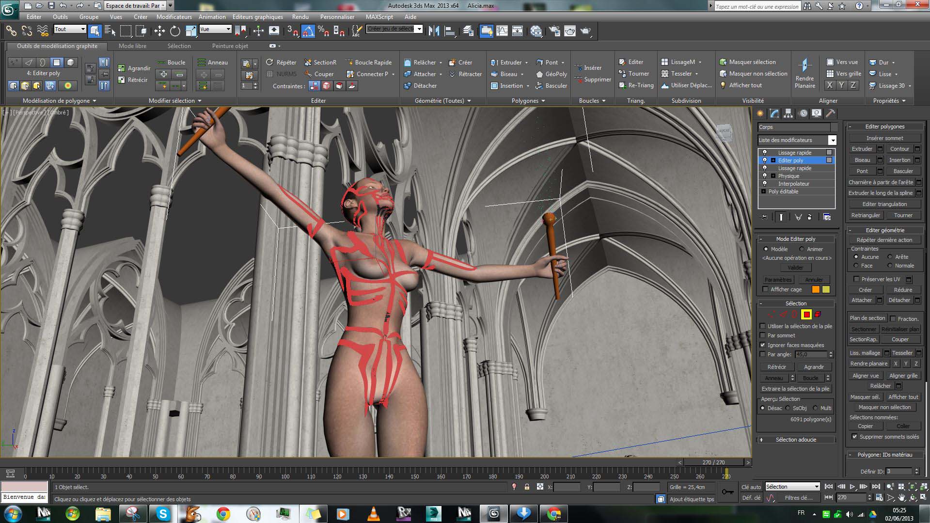Click the Agrandir button in Sélection rollout

coord(814,367)
